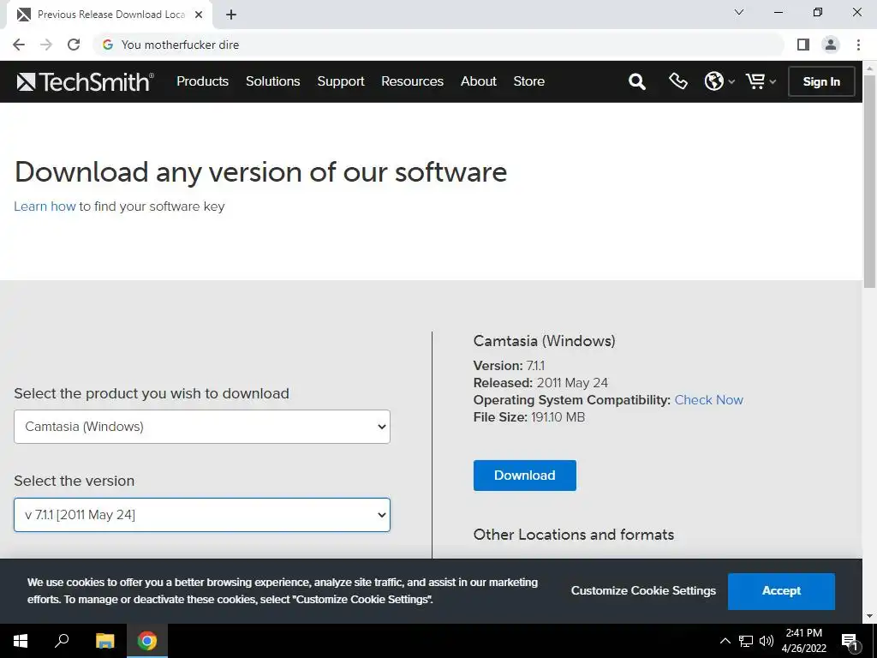
Task: Open the Products menu
Action: coord(202,81)
